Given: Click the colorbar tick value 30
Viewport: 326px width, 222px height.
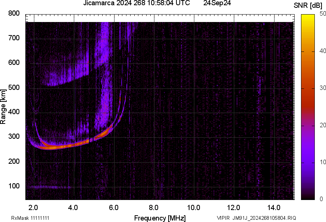Looking at the screenshot, I should click(x=323, y=88).
